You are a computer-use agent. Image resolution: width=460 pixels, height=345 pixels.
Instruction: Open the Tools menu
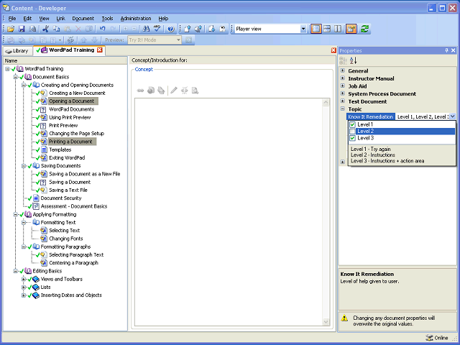pyautogui.click(x=107, y=19)
